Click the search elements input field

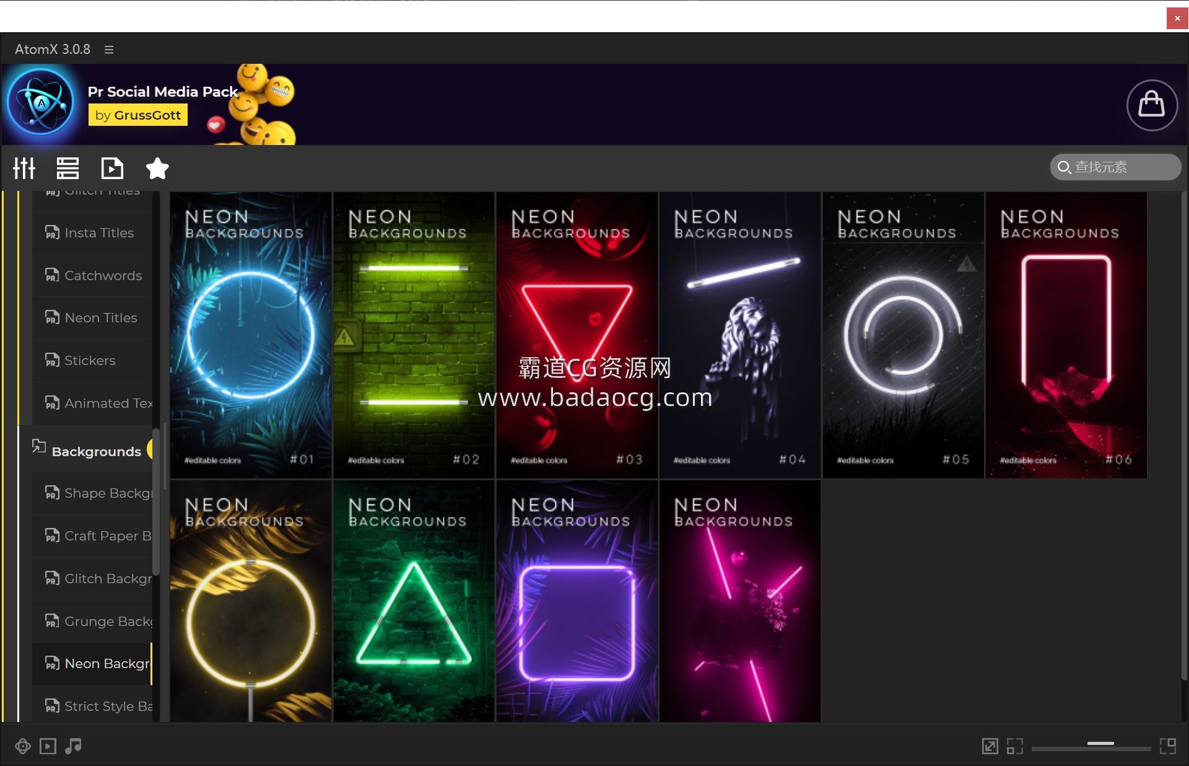tap(1116, 167)
